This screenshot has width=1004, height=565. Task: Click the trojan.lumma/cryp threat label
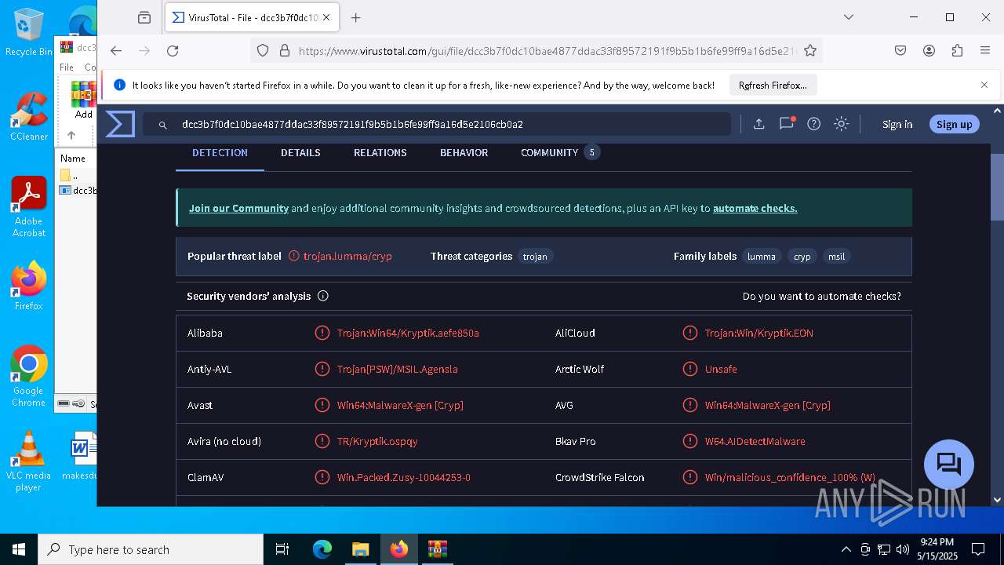tap(347, 256)
